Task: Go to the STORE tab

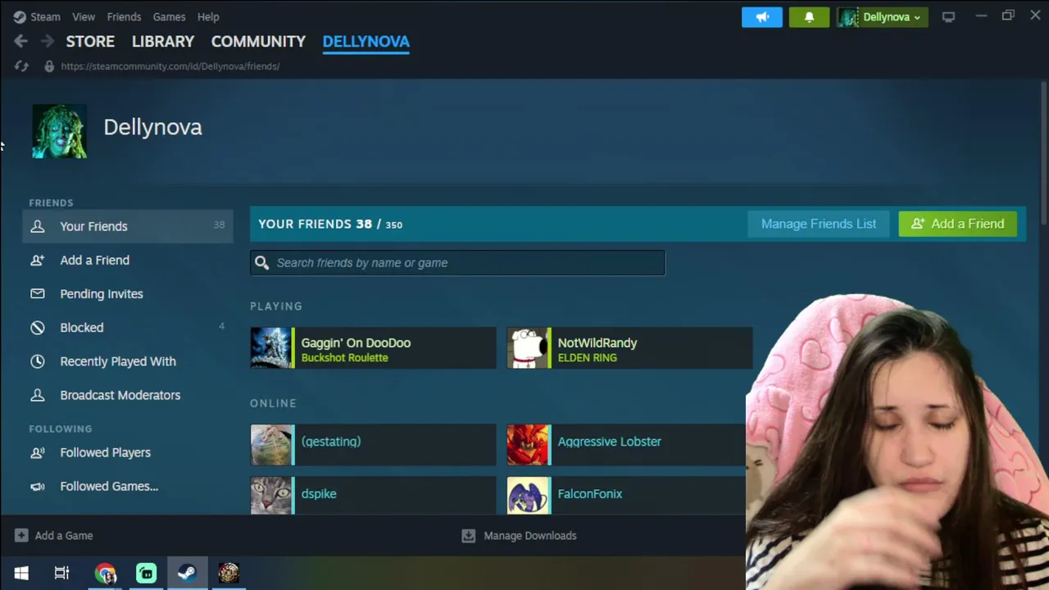Action: coord(90,41)
